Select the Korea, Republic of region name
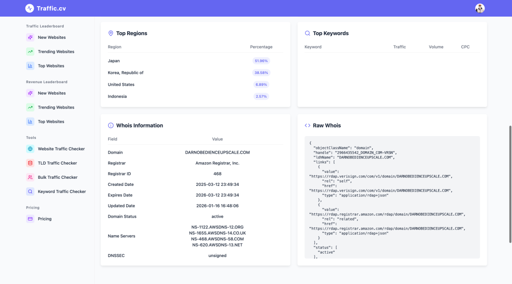This screenshot has width=512, height=284. tap(125, 73)
